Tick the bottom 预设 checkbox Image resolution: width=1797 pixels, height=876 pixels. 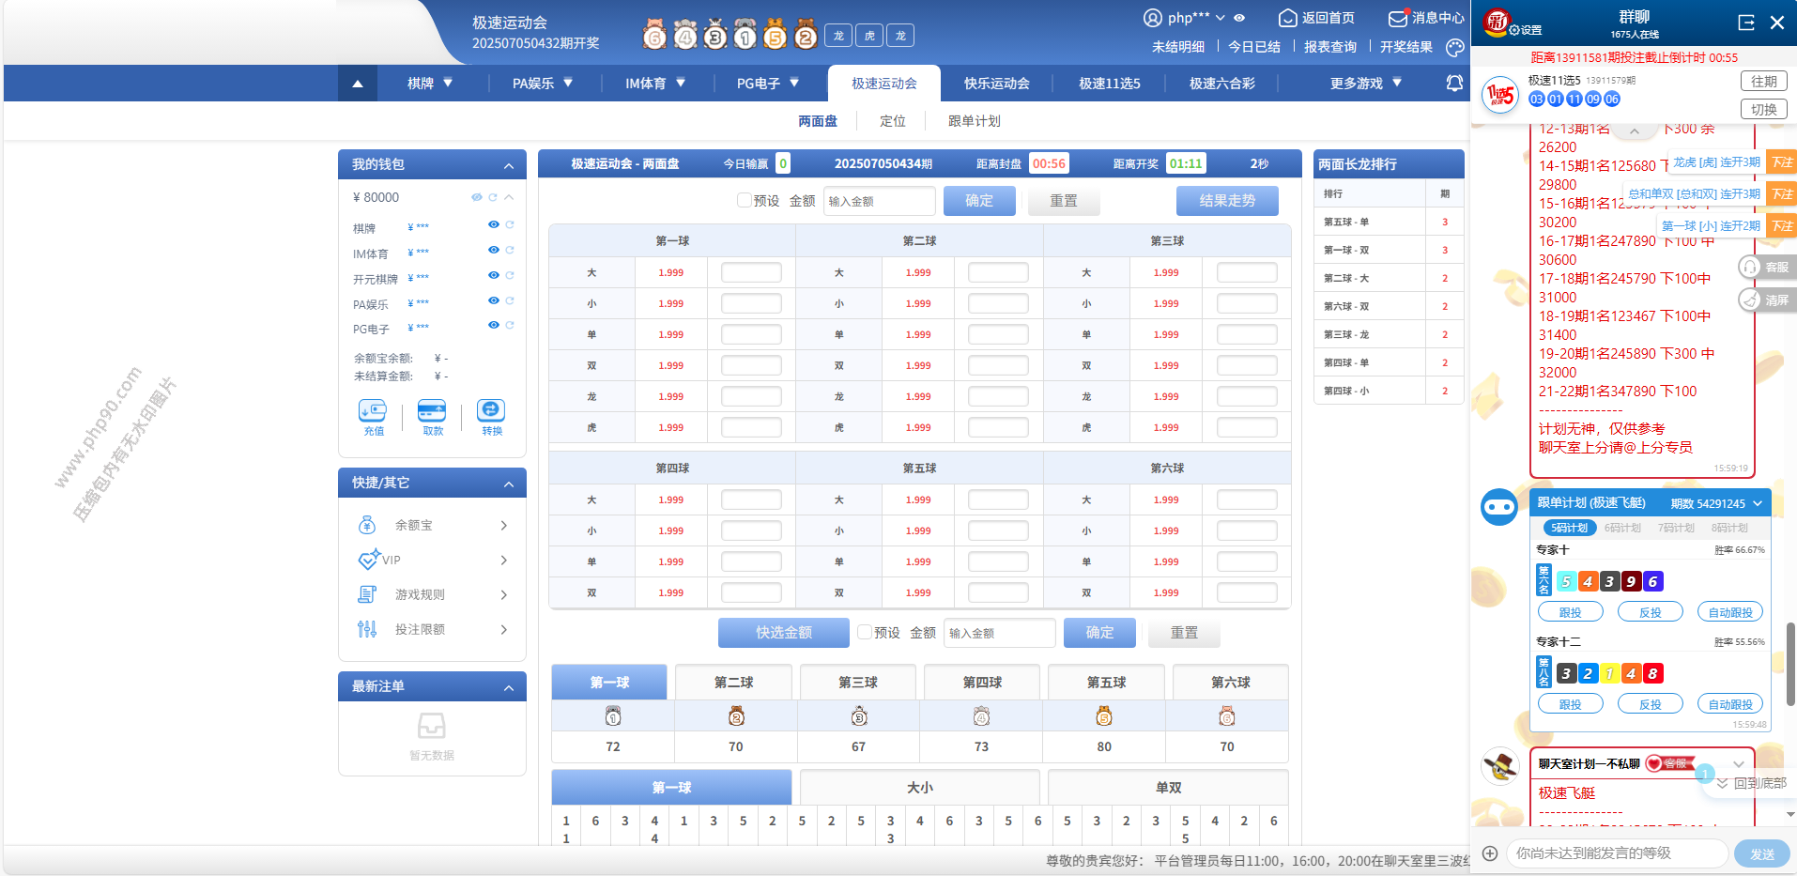point(865,633)
